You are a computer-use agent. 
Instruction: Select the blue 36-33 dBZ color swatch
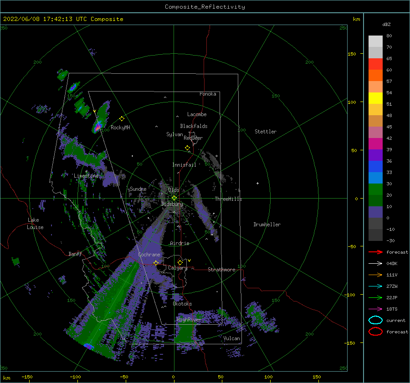[x=375, y=167]
